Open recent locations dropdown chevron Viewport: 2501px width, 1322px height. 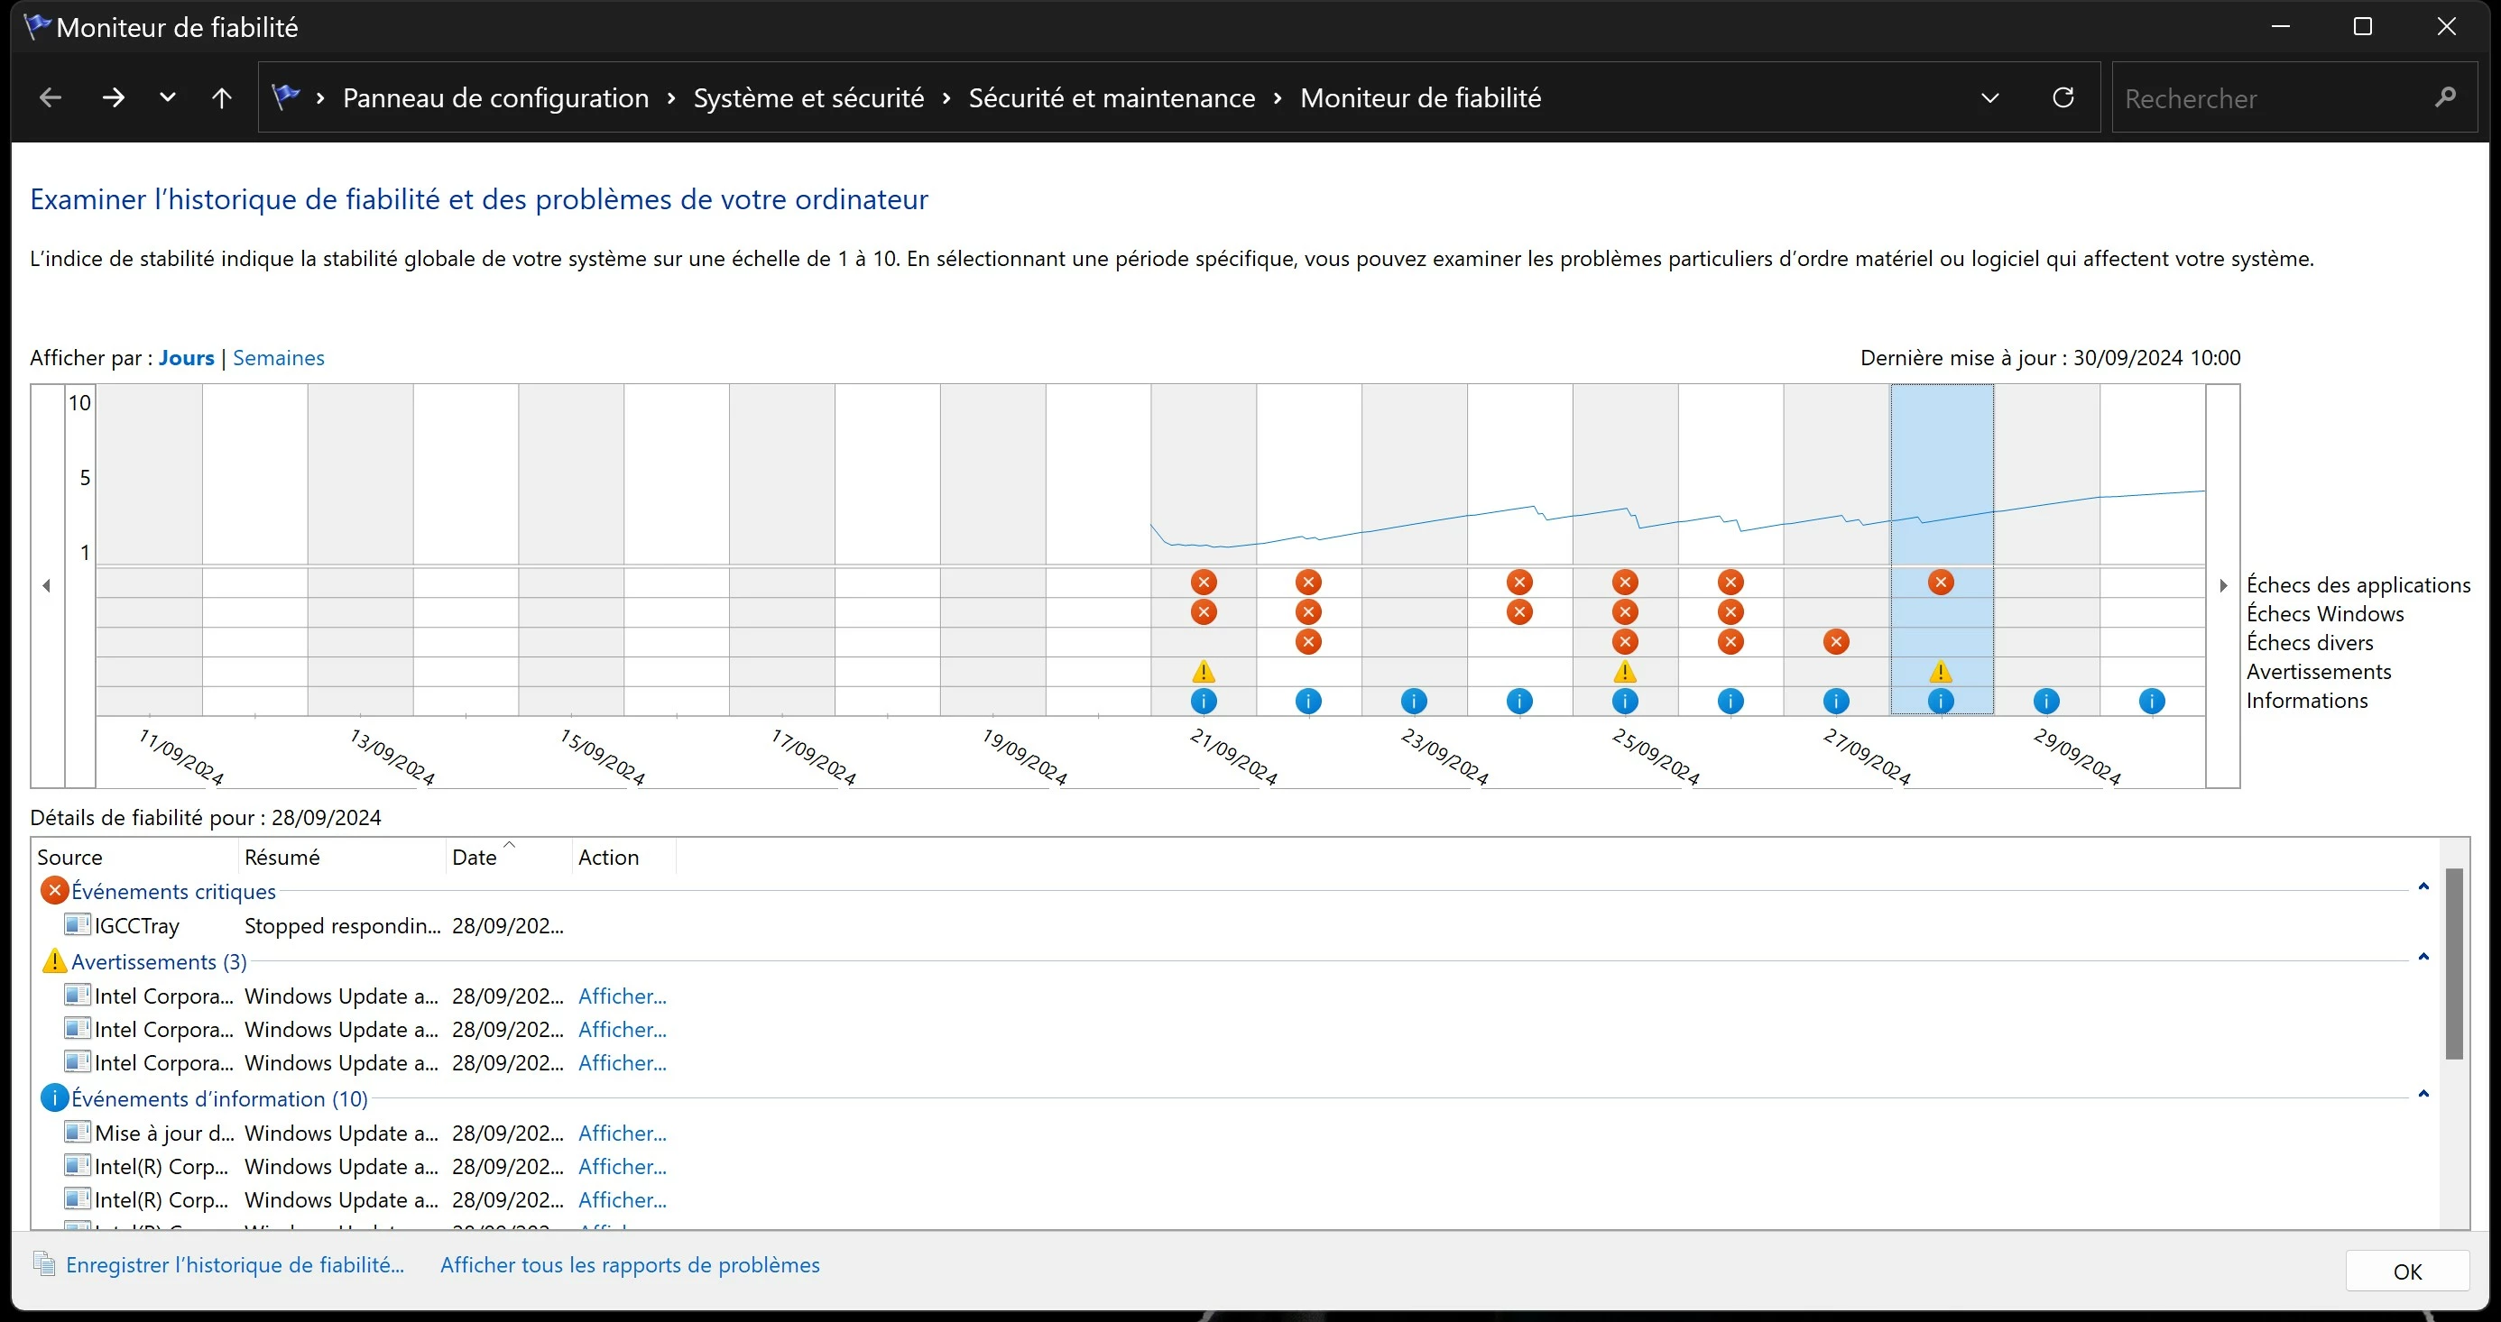coord(167,98)
